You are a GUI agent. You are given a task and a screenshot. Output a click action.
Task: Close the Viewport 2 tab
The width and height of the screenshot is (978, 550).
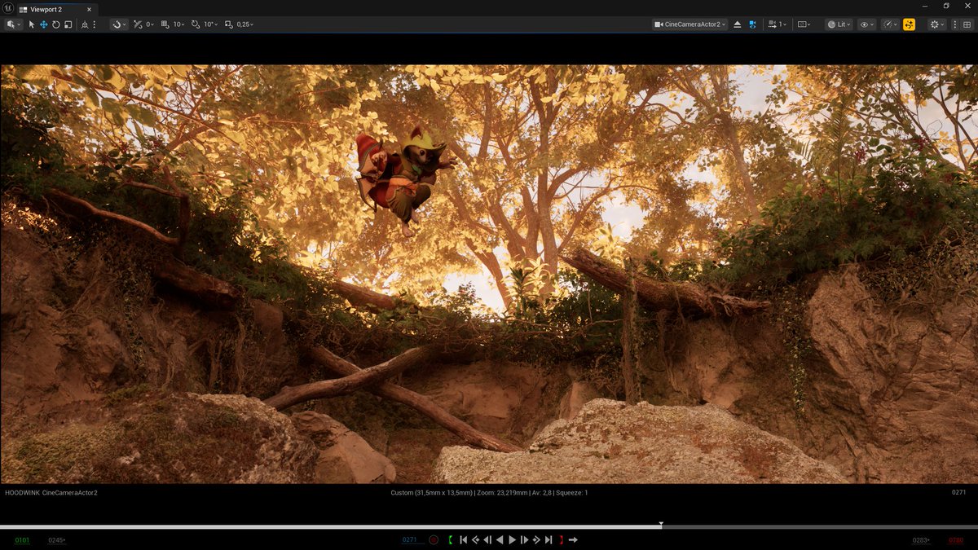(x=90, y=9)
